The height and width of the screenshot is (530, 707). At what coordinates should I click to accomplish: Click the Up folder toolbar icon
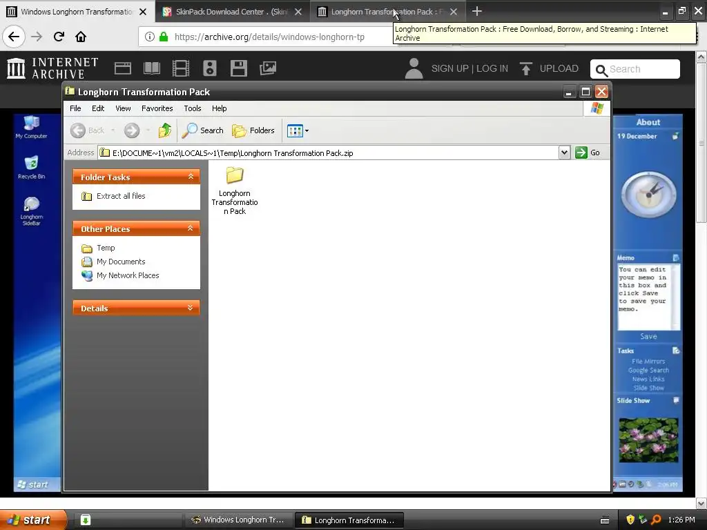coord(165,130)
